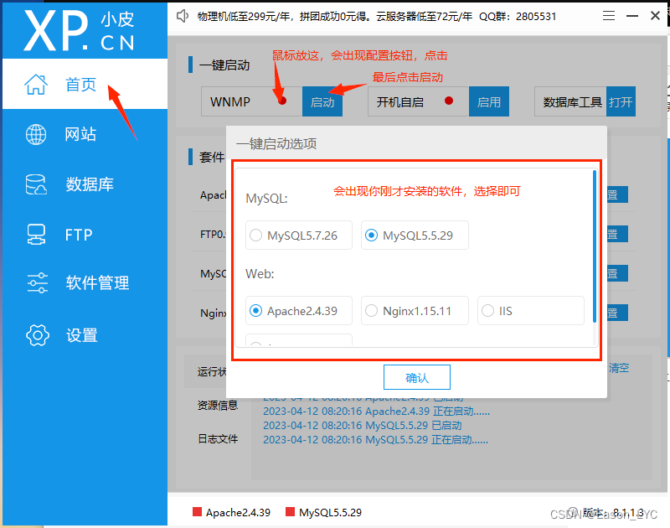Click 打开 for 数据库工具
The image size is (670, 528).
[621, 101]
